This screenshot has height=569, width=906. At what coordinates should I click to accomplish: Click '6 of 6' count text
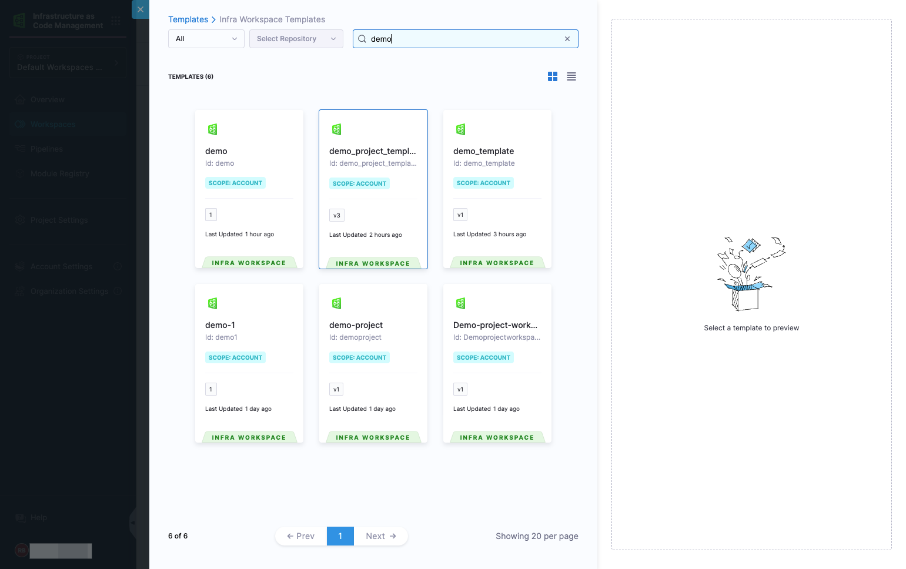[178, 536]
